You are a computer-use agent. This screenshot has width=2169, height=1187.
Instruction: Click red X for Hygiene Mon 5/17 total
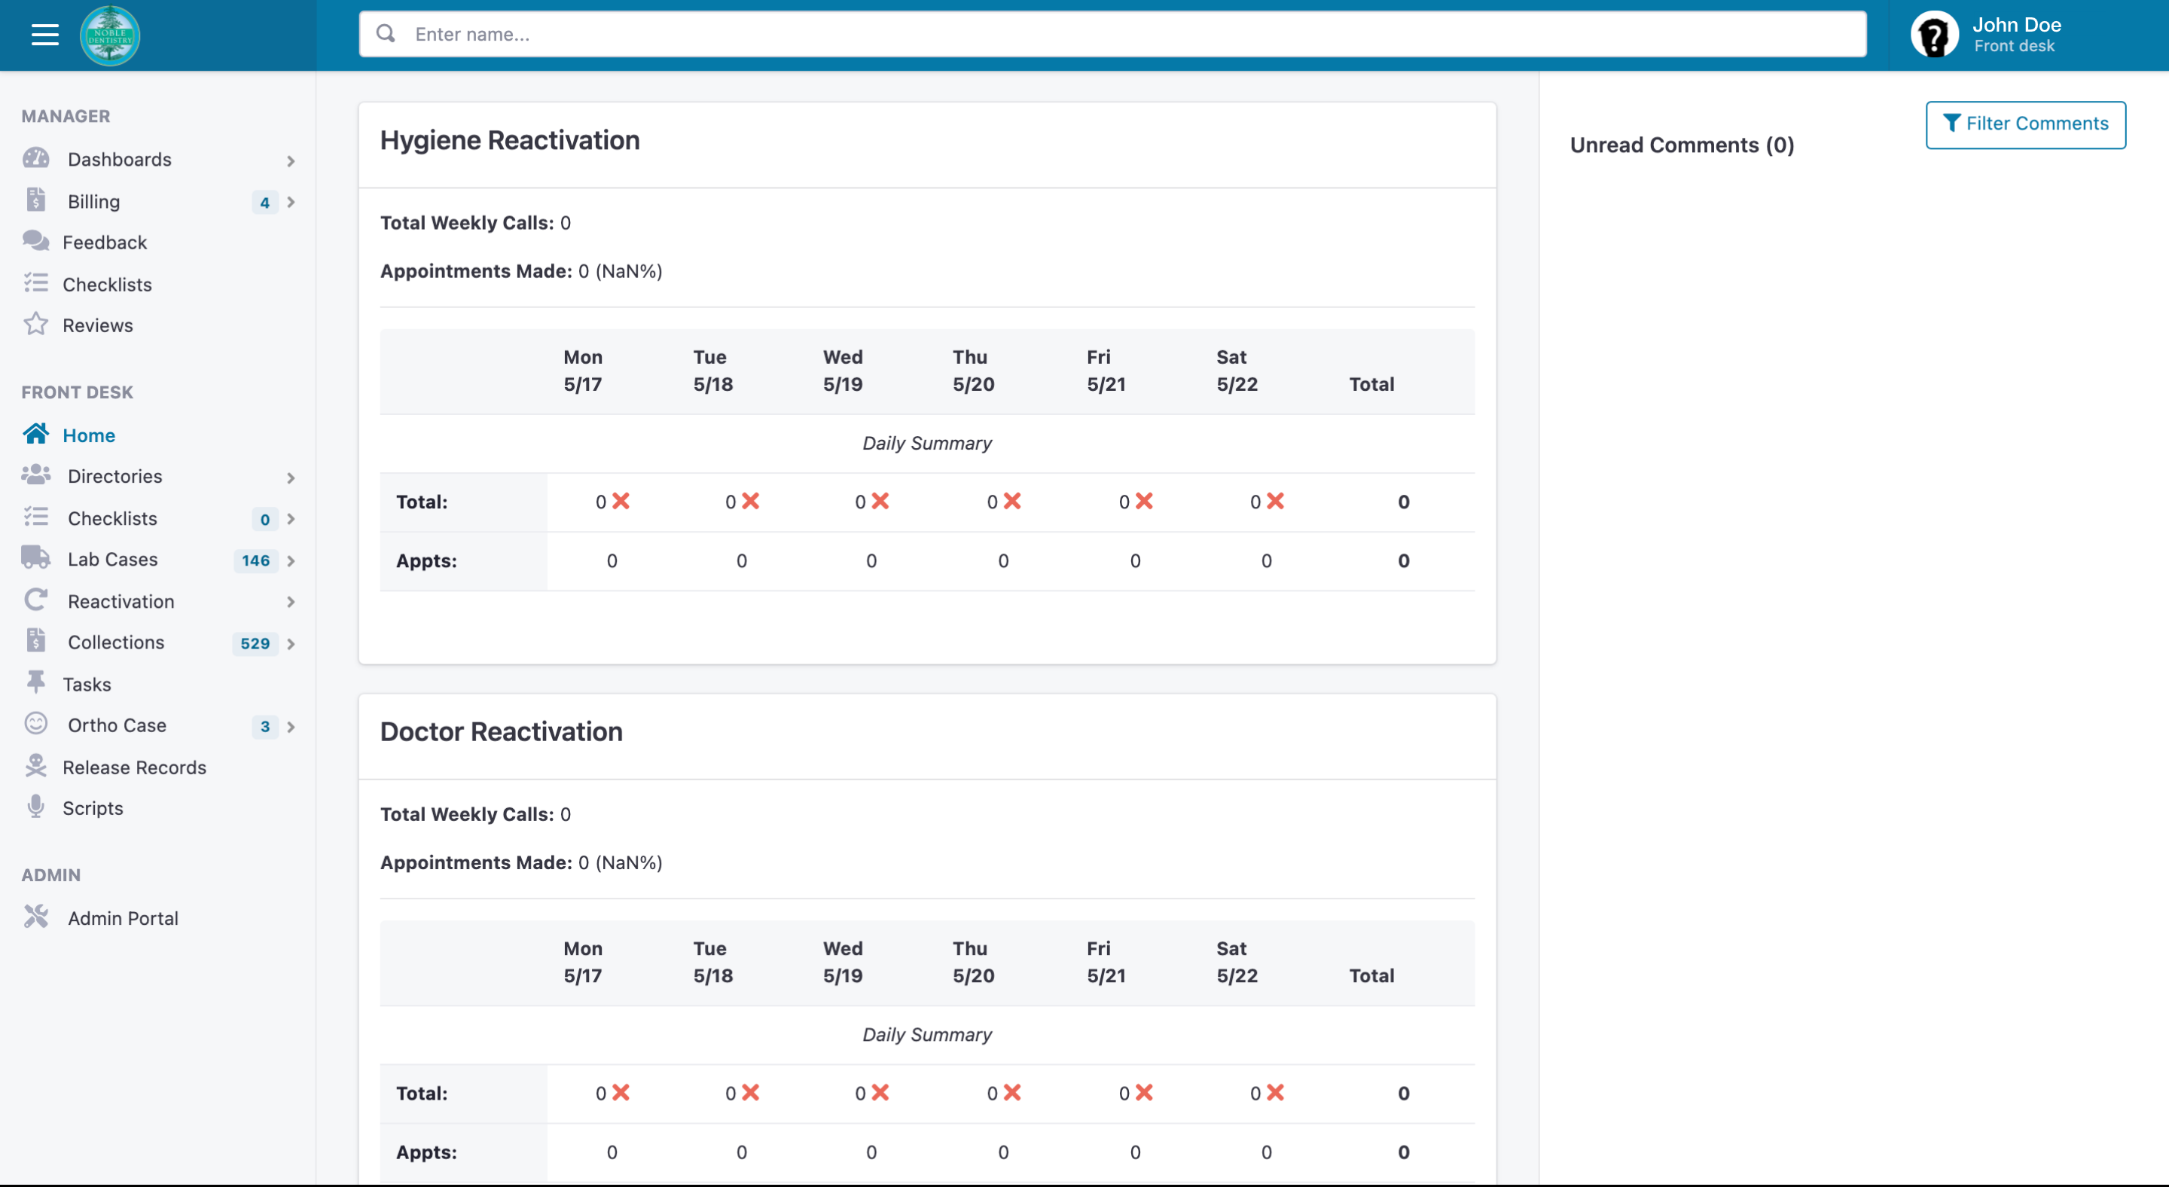click(x=621, y=502)
